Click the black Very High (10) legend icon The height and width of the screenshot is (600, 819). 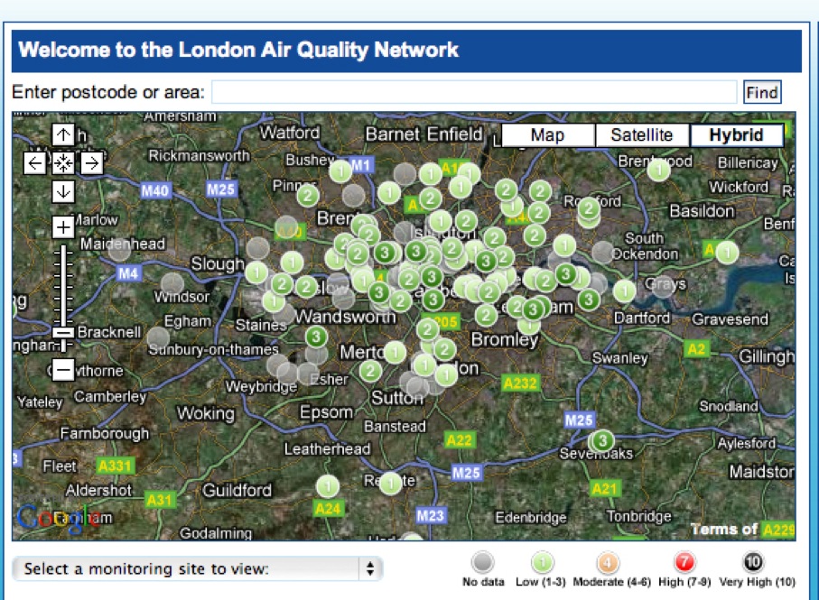click(x=756, y=563)
